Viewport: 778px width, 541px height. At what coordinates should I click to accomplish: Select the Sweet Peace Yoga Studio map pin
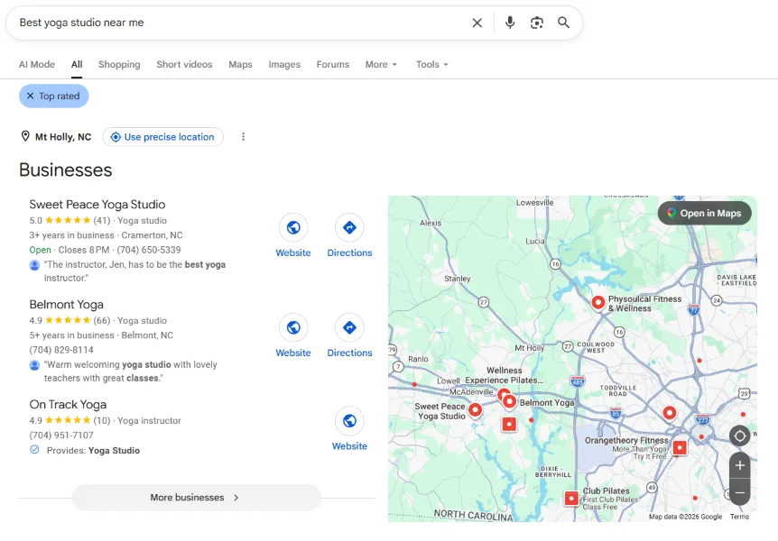point(476,410)
